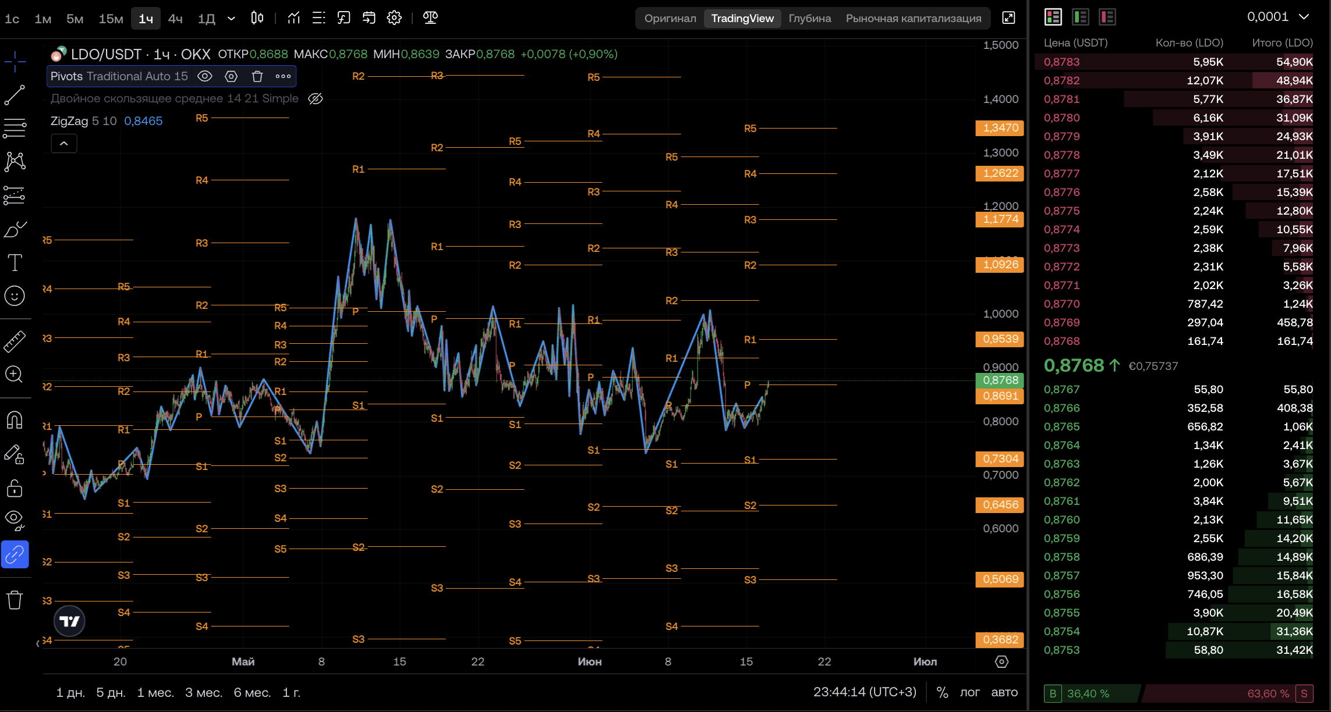Click the fullscreen expand chart icon
Viewport: 1331px width, 712px height.
click(x=1008, y=18)
